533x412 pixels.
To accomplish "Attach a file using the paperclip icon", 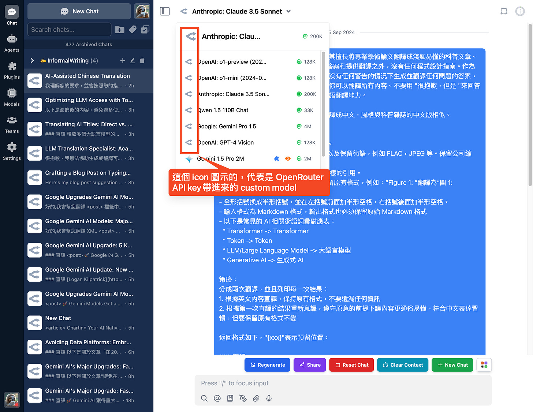I will click(x=256, y=398).
